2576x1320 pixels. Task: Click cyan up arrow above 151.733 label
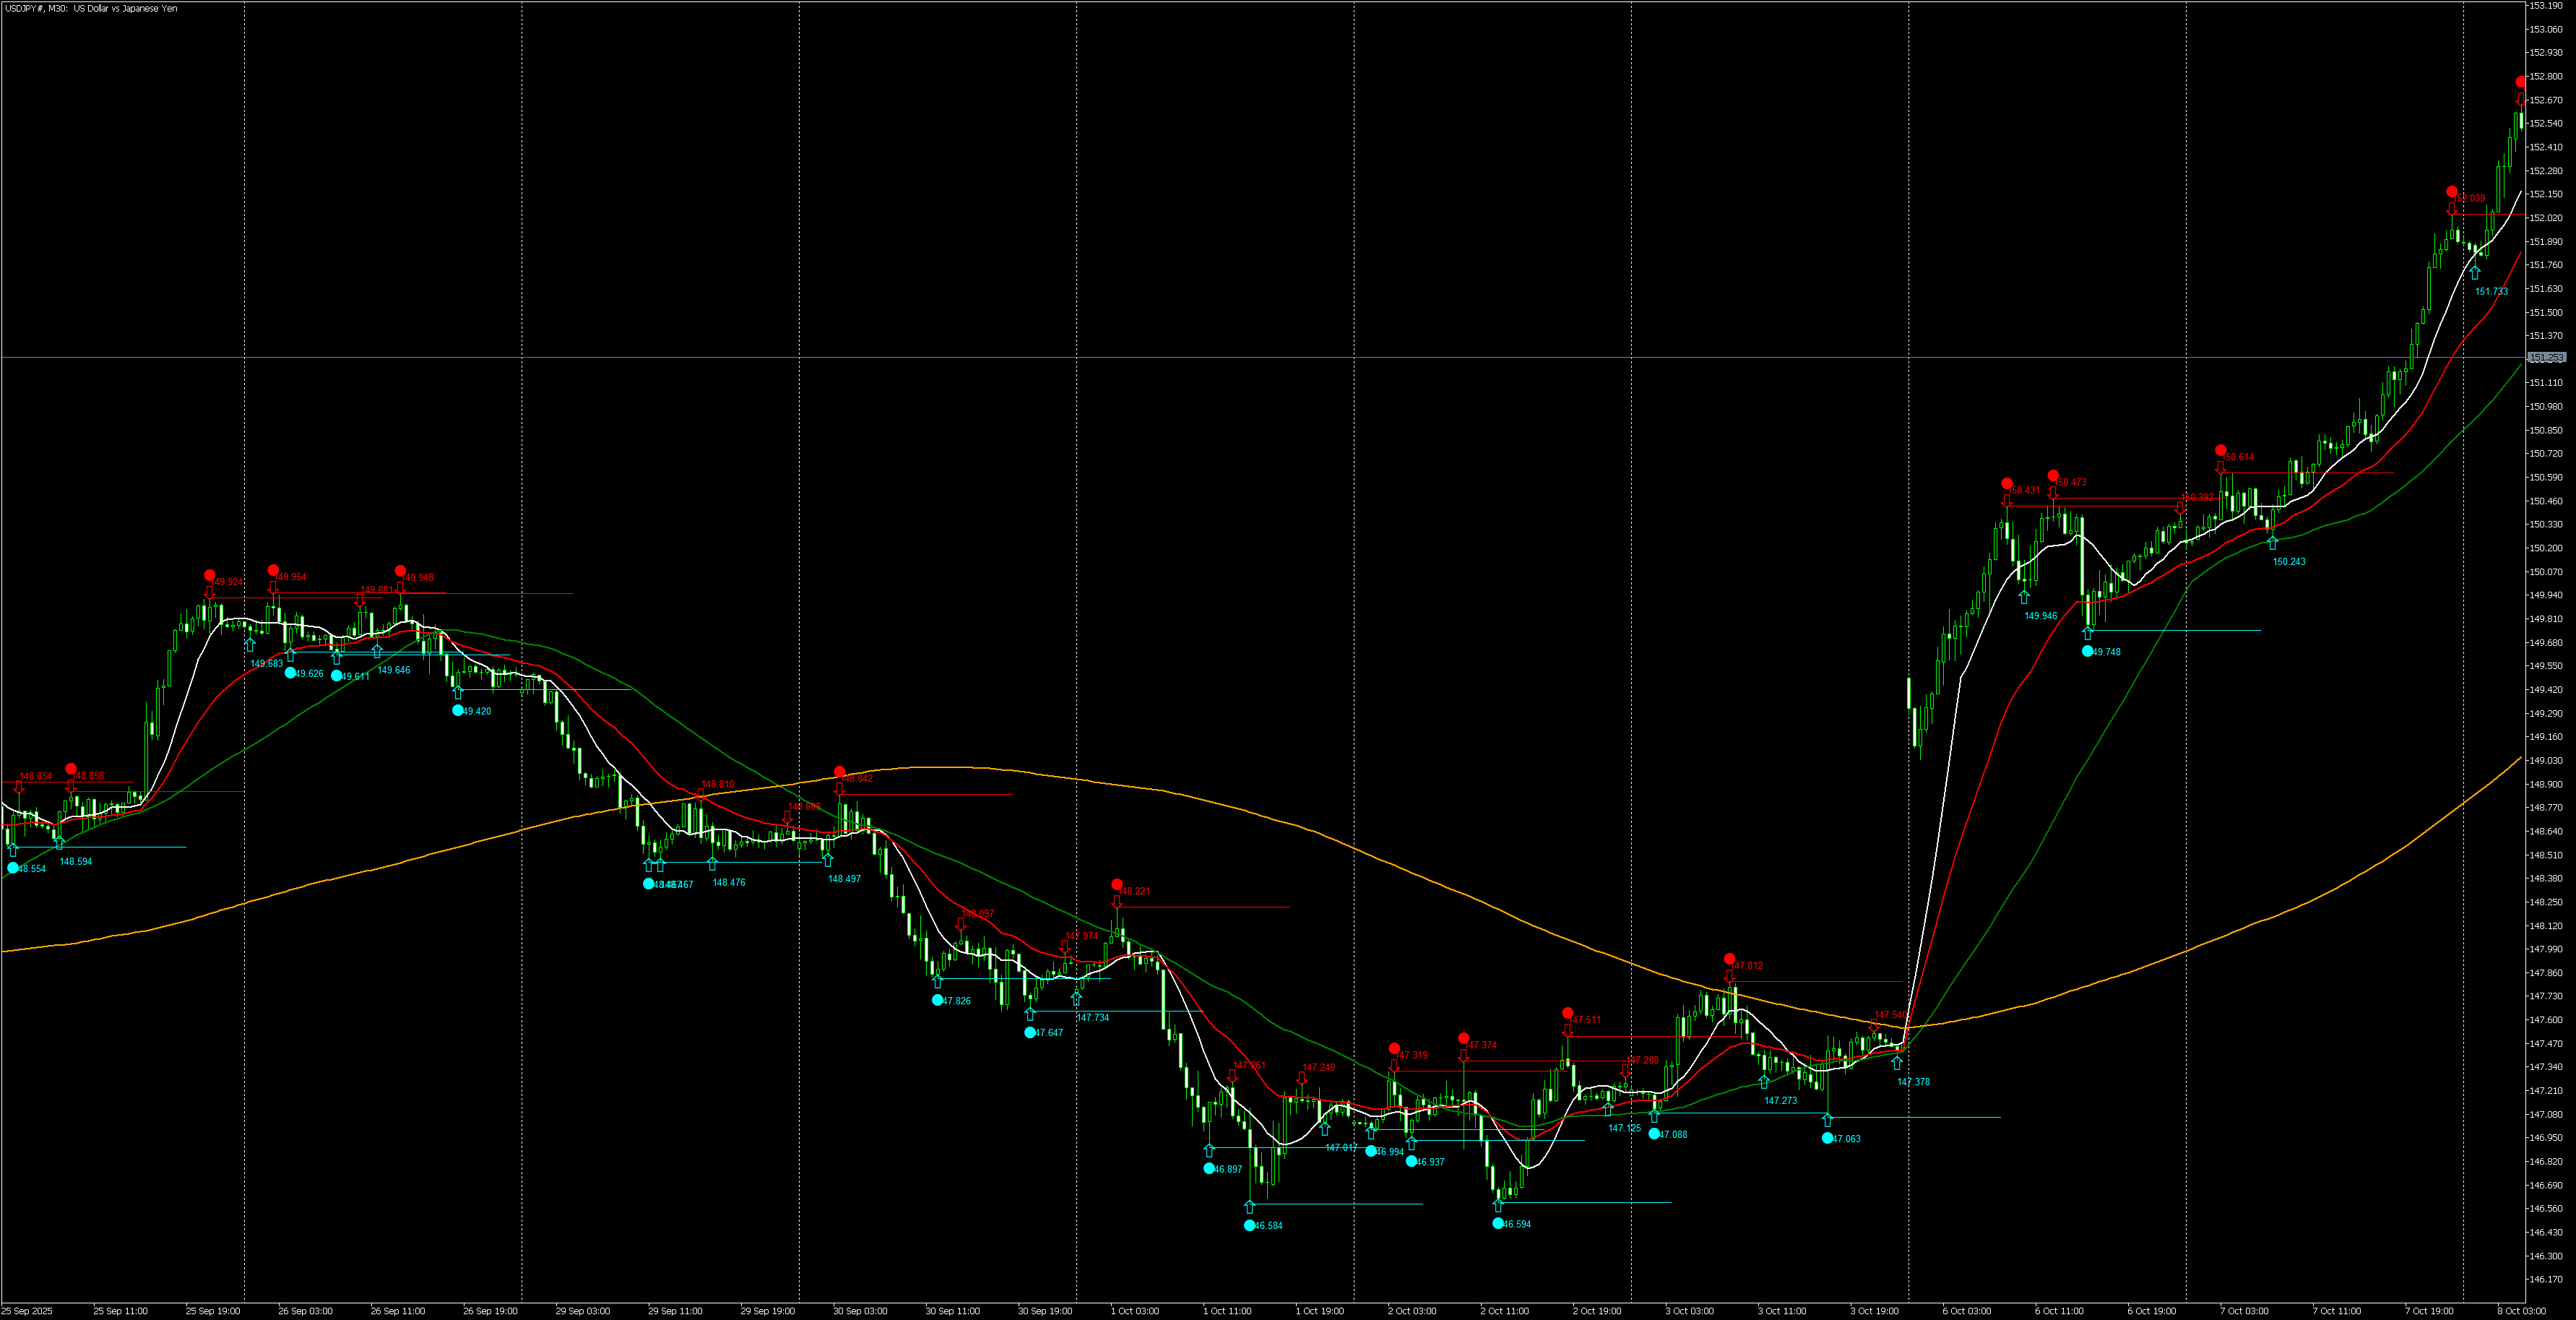pos(2475,272)
